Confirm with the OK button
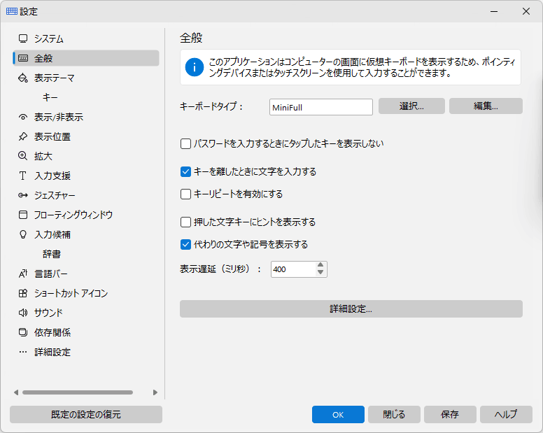 pyautogui.click(x=338, y=414)
